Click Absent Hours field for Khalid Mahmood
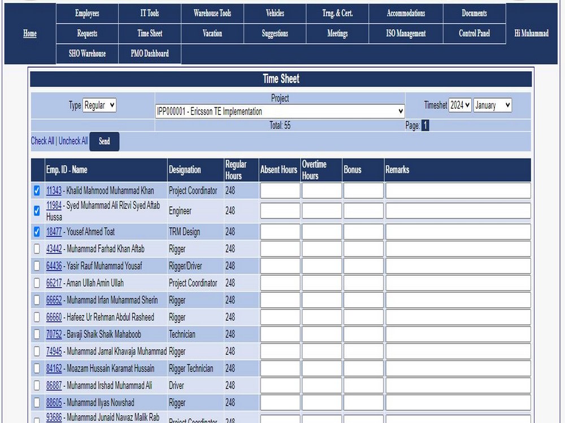Viewport: 565px width, 423px height. pyautogui.click(x=280, y=191)
